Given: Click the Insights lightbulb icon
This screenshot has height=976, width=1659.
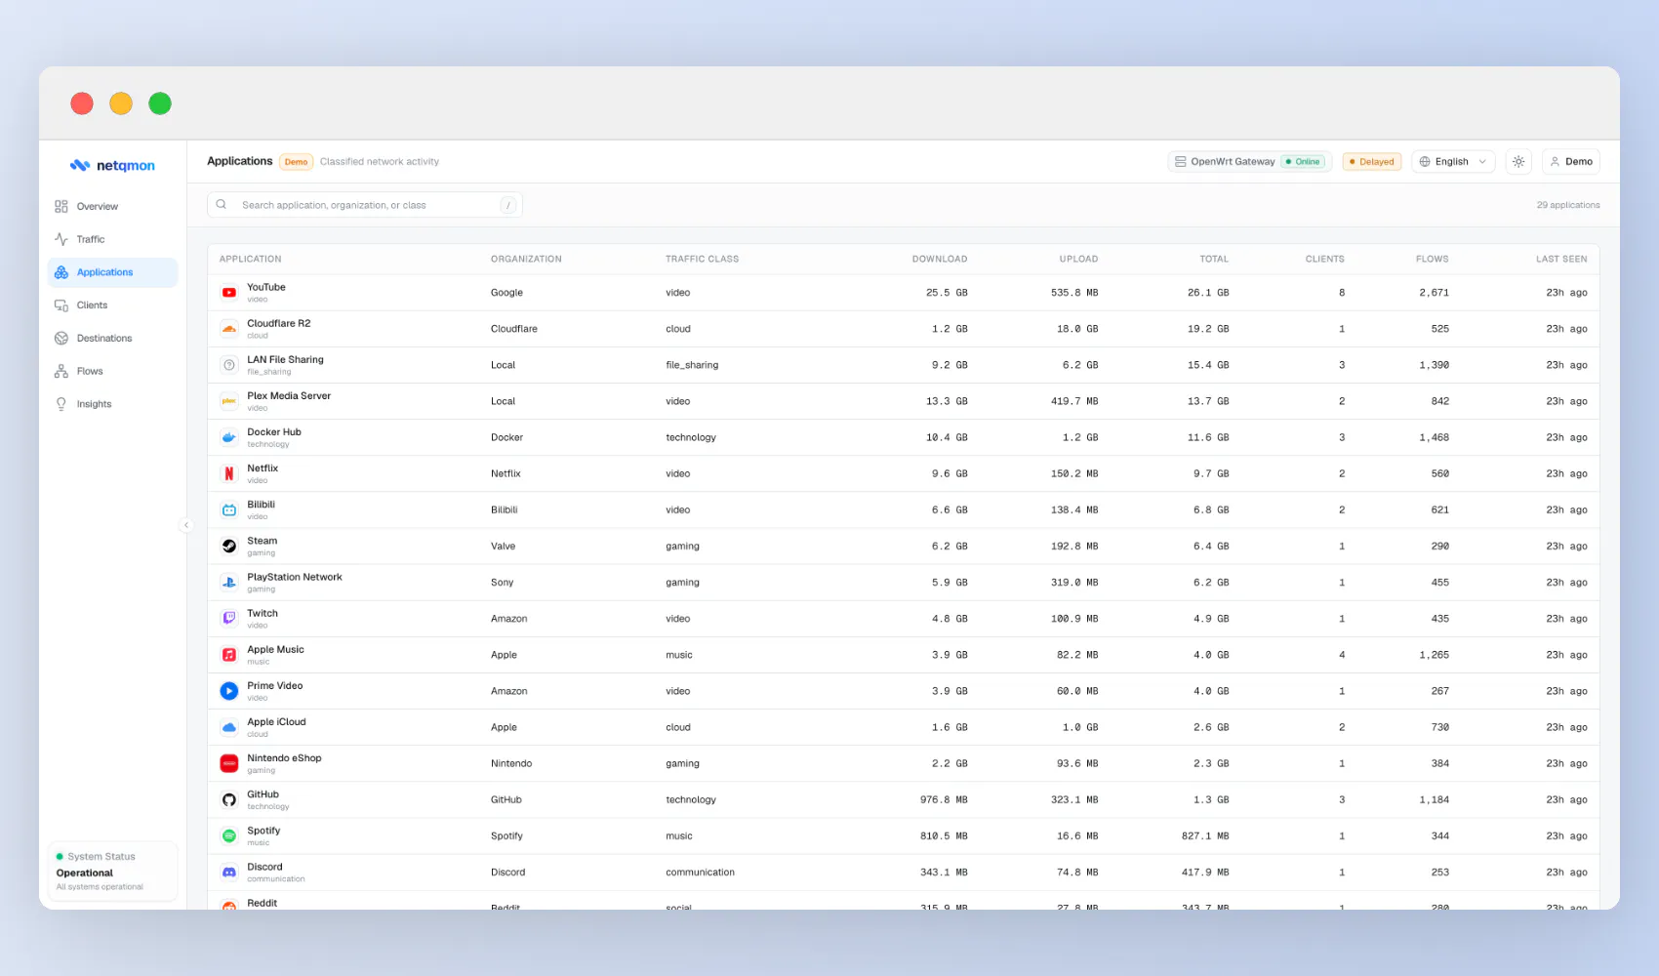Looking at the screenshot, I should [61, 404].
